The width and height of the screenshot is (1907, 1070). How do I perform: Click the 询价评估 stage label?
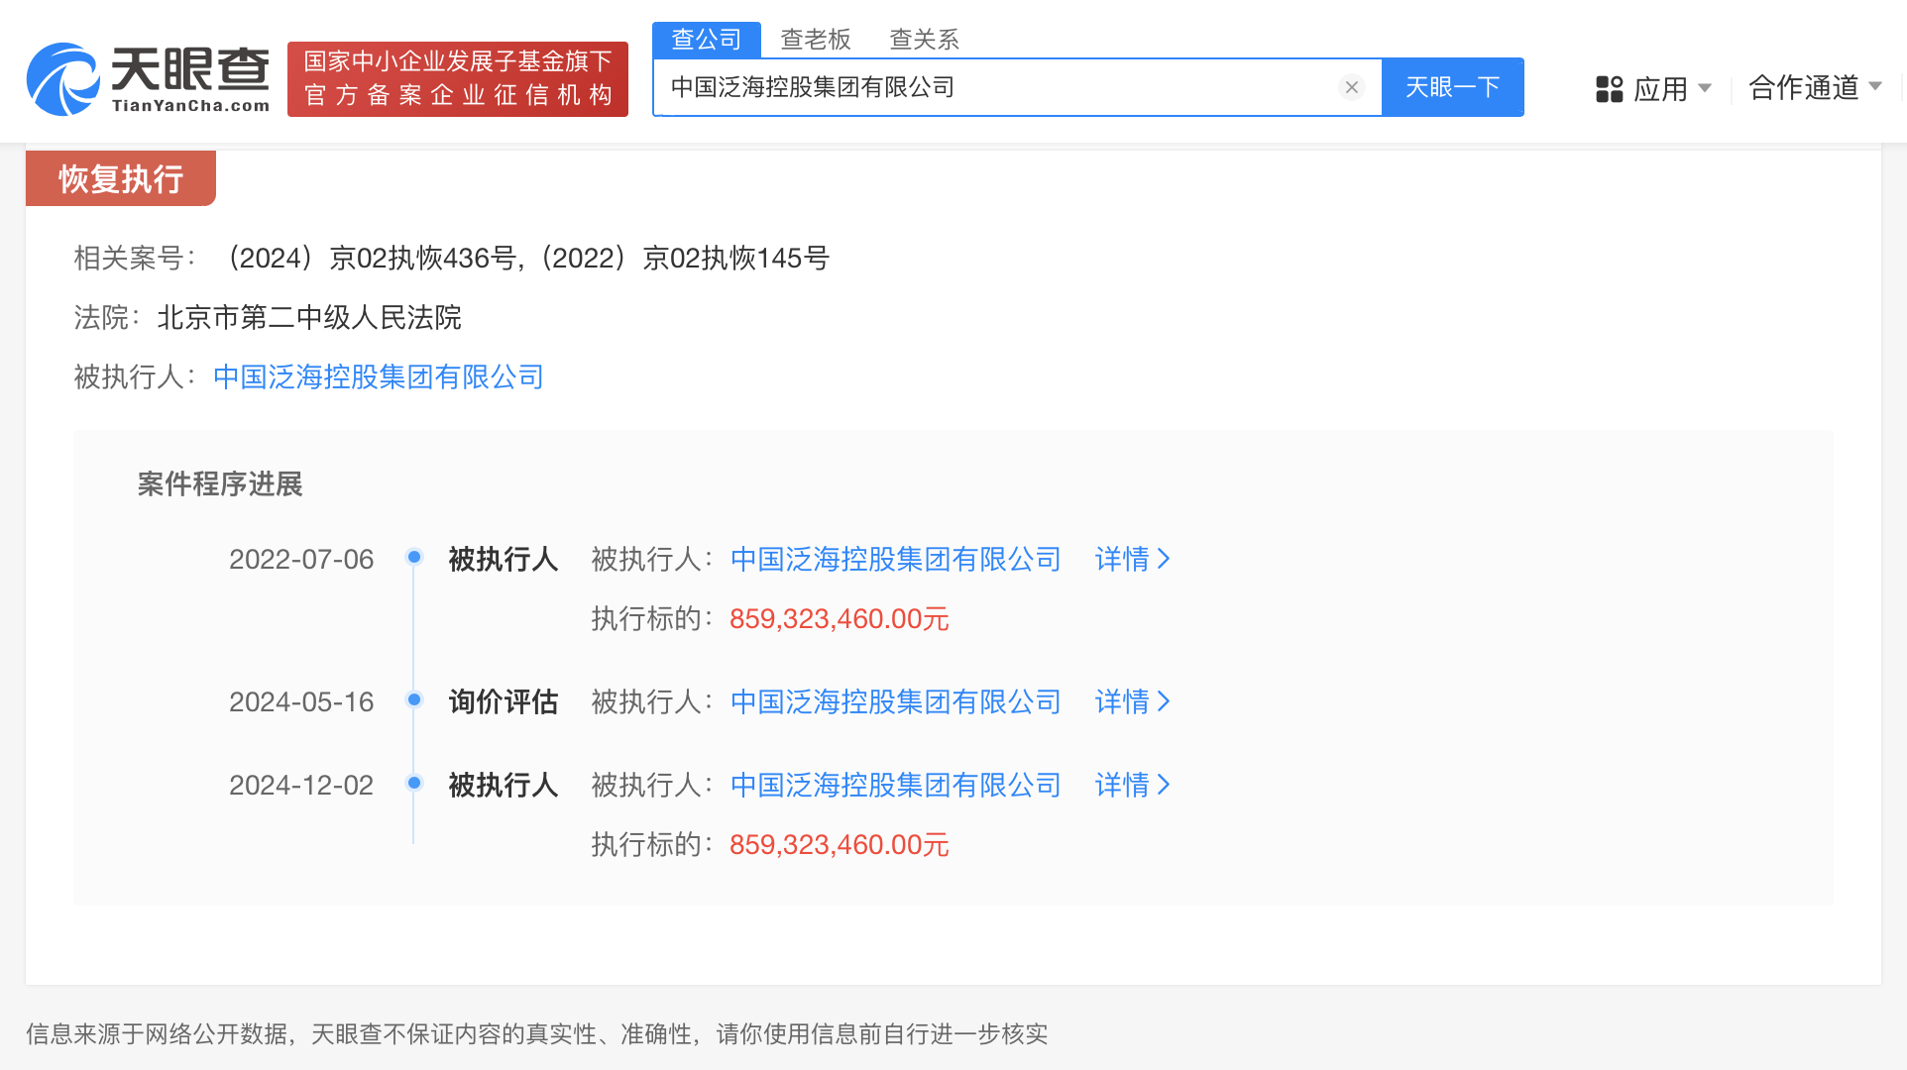[x=504, y=702]
